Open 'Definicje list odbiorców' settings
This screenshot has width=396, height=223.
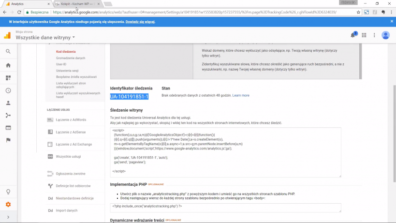click(x=73, y=186)
